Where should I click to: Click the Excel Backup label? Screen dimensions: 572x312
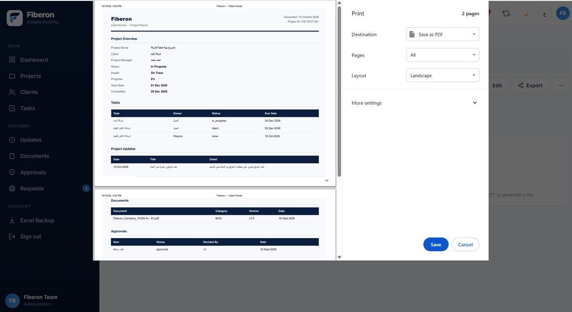click(x=37, y=220)
